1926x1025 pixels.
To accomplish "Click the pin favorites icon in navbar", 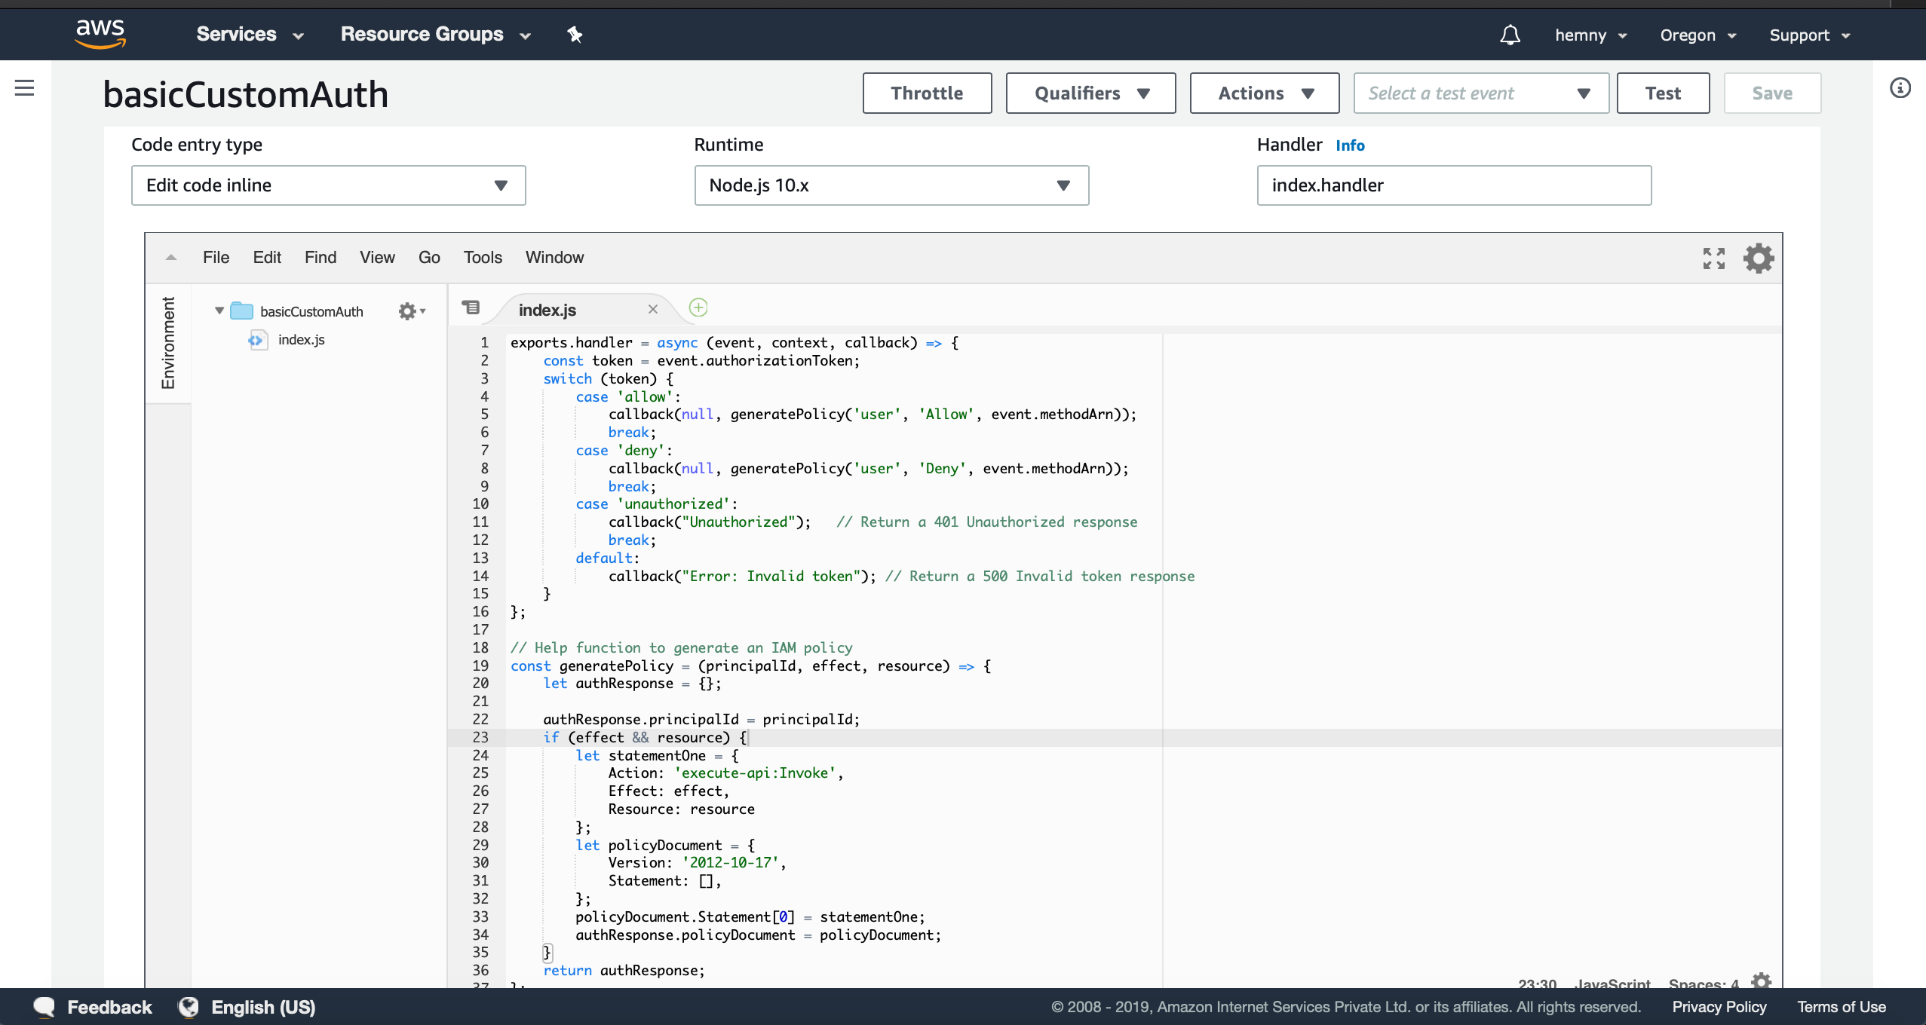I will (x=575, y=35).
